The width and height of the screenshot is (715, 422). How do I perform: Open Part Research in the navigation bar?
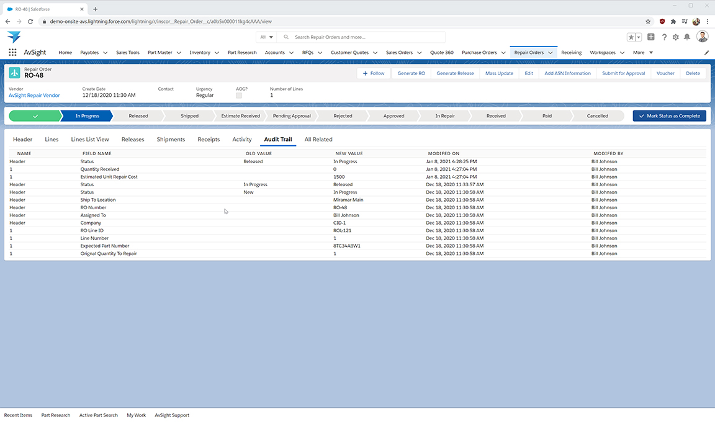tap(242, 52)
